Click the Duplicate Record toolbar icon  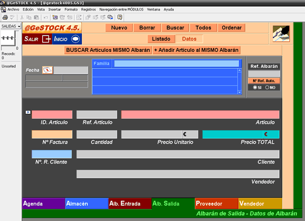[x=62, y=17]
